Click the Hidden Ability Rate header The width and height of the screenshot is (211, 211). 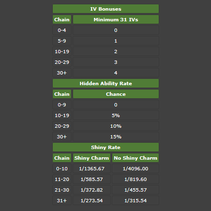click(x=105, y=83)
